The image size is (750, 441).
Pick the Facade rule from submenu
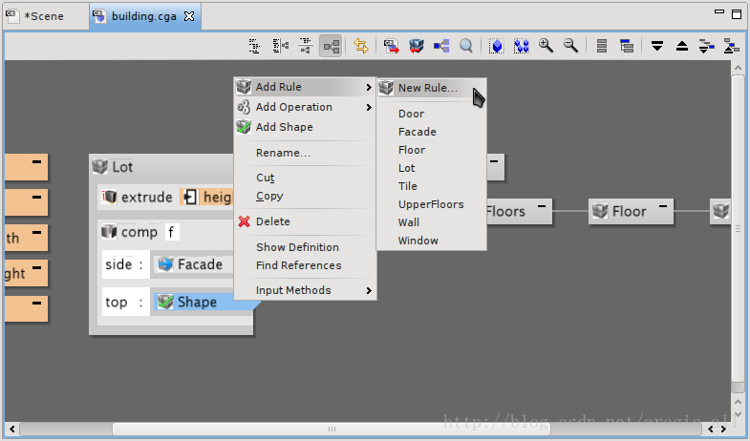pos(432,132)
